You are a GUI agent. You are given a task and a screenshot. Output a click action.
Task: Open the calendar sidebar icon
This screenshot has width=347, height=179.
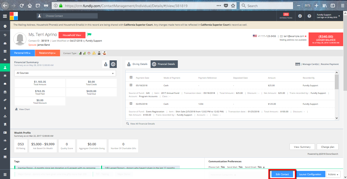click(x=5, y=92)
